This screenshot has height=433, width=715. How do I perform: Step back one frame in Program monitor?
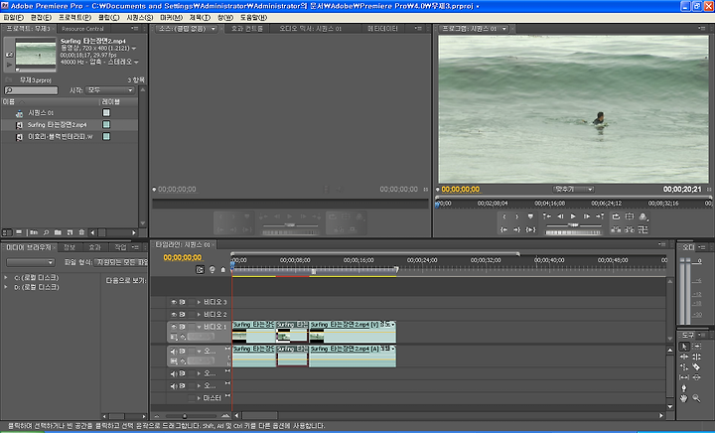pyautogui.click(x=560, y=216)
